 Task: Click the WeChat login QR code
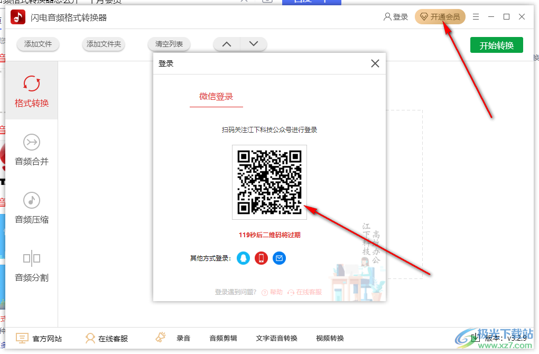[269, 182]
